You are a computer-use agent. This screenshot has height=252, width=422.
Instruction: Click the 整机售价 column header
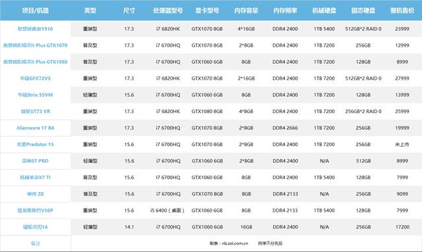(402, 11)
